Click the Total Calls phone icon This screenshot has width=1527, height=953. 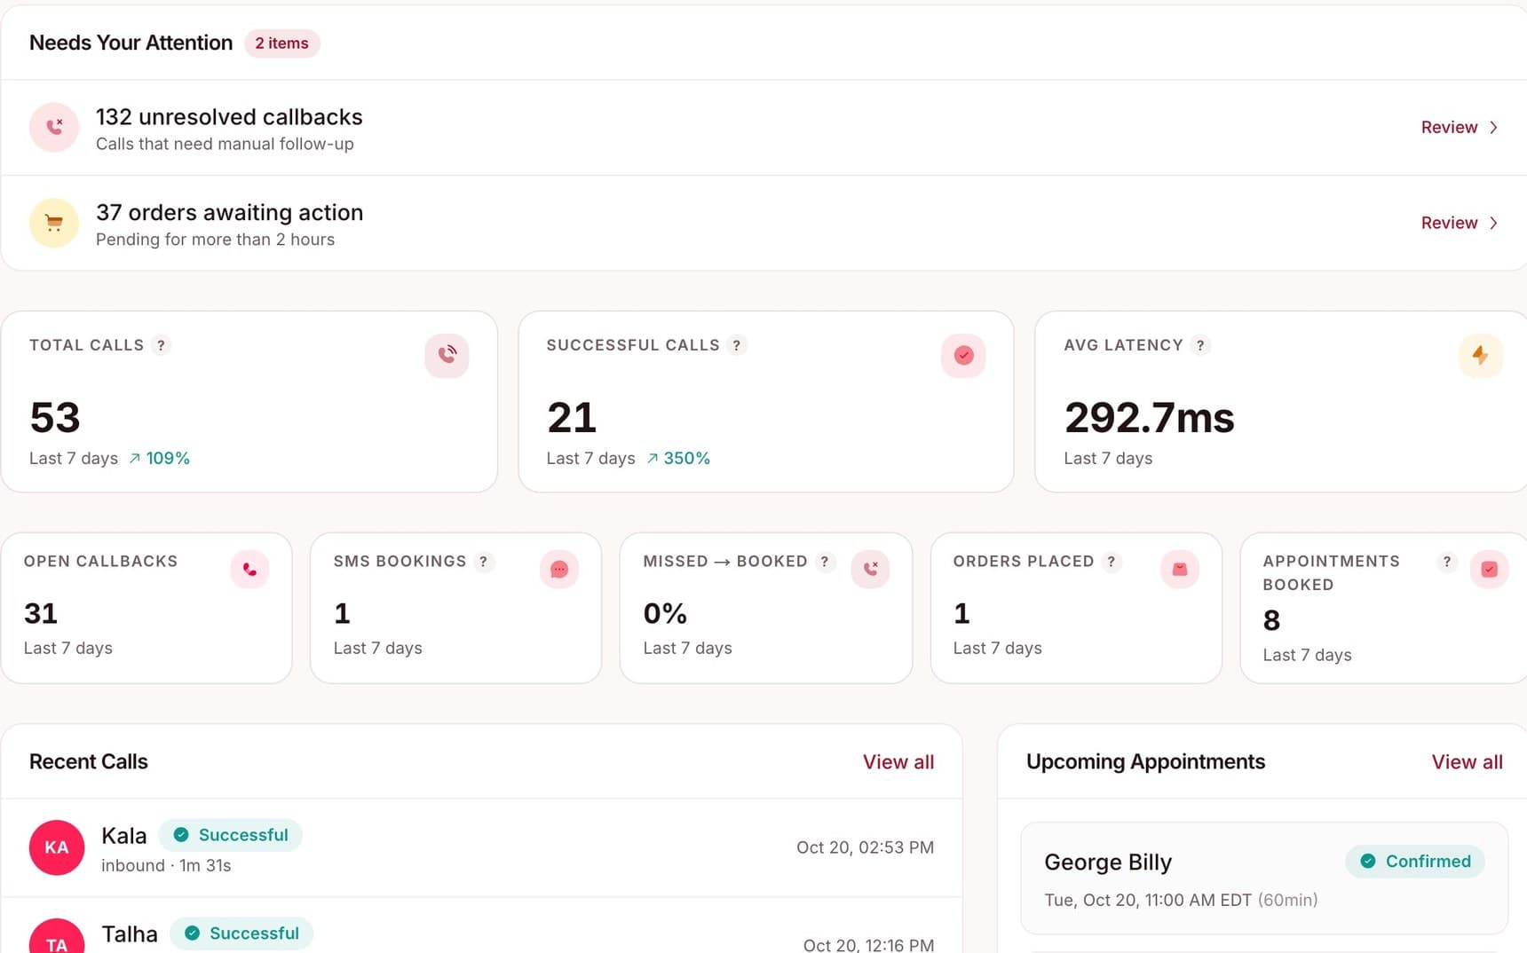click(447, 356)
